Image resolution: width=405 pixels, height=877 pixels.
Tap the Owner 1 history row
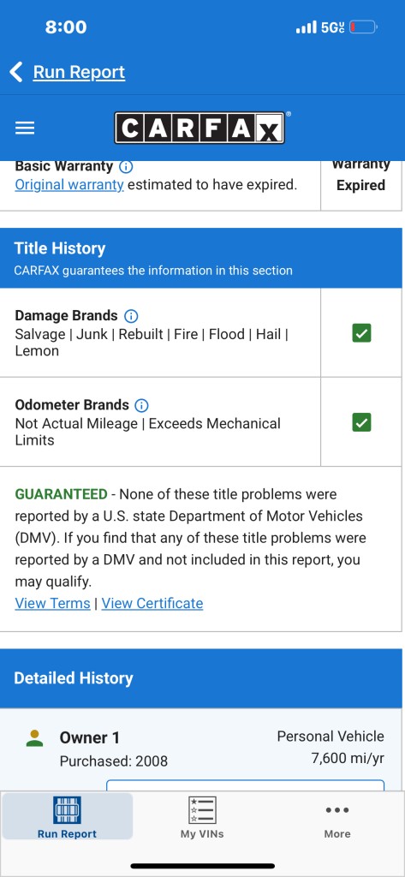click(201, 749)
